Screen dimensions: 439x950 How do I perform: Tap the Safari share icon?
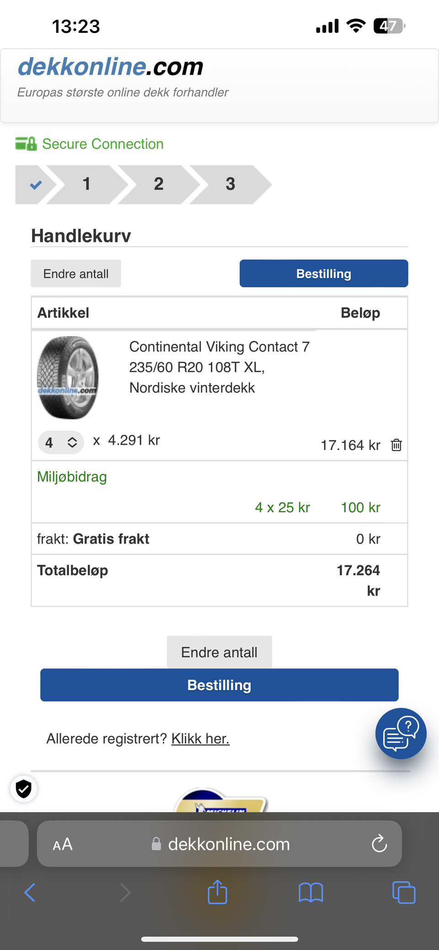[218, 892]
